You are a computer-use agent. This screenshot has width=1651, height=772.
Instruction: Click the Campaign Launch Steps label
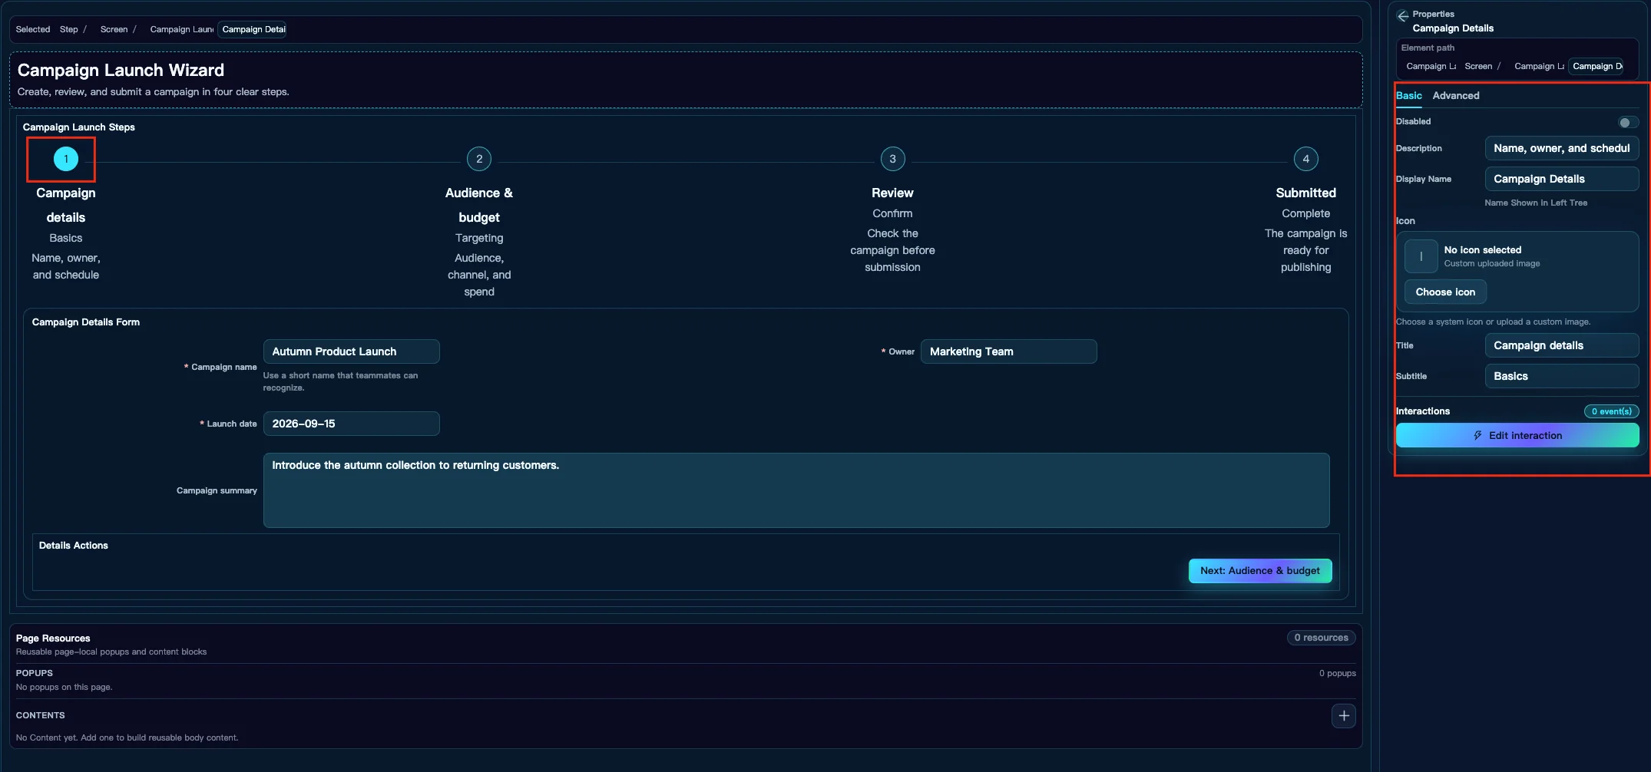click(x=78, y=127)
